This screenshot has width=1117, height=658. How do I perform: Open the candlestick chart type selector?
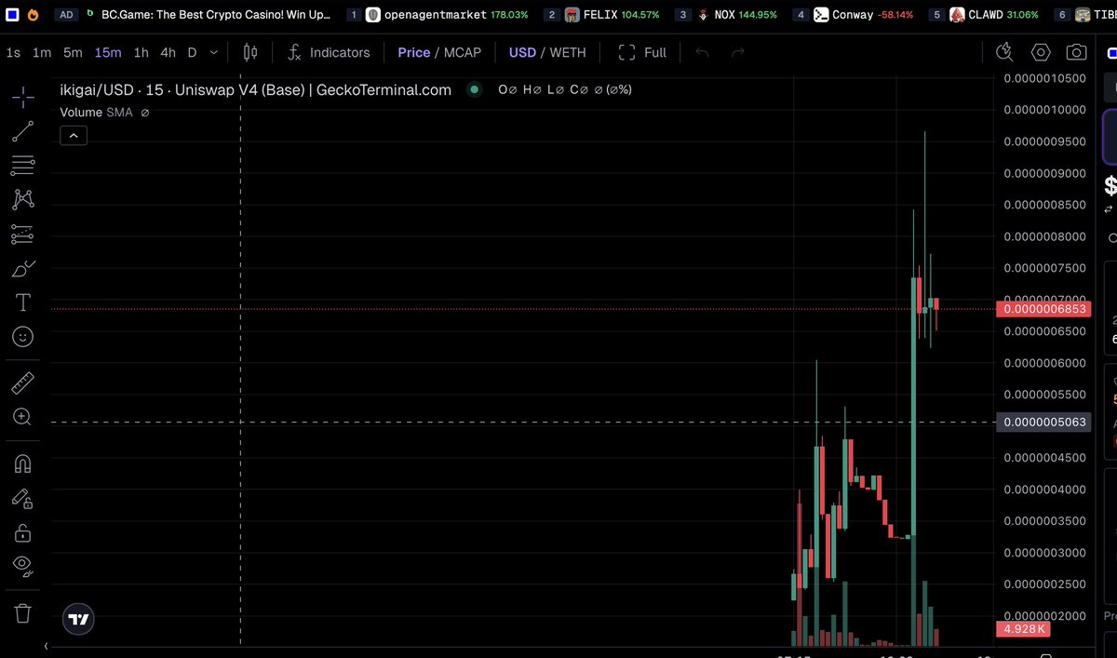[x=249, y=52]
